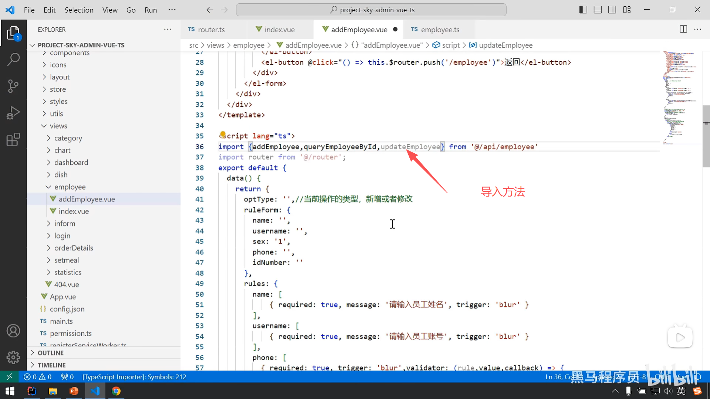Screen dimensions: 710x399
Task: Click the lightbulb code action on line 35
Action: point(223,134)
